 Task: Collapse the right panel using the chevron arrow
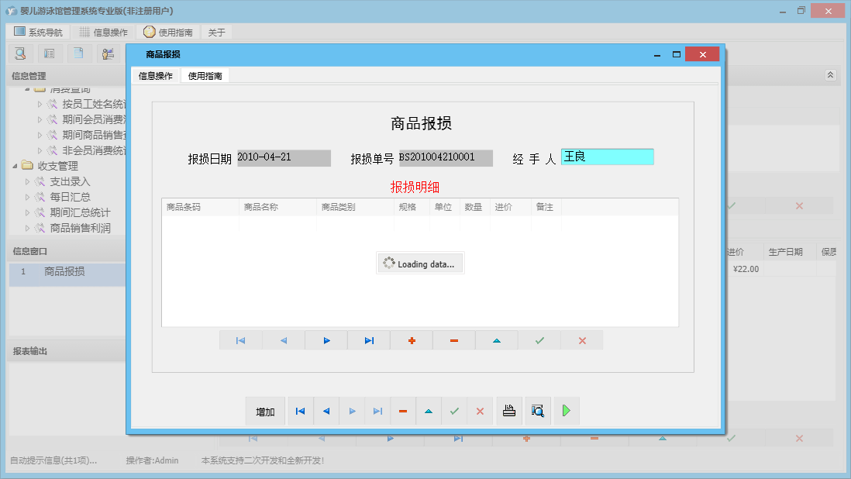pyautogui.click(x=830, y=75)
